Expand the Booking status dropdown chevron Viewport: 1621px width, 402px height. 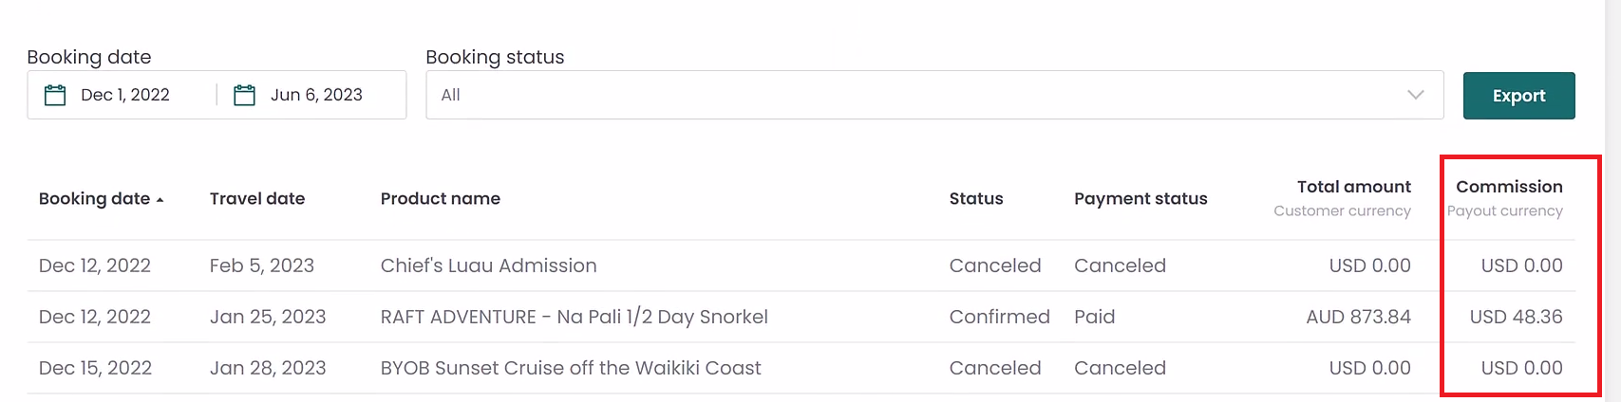(x=1415, y=95)
